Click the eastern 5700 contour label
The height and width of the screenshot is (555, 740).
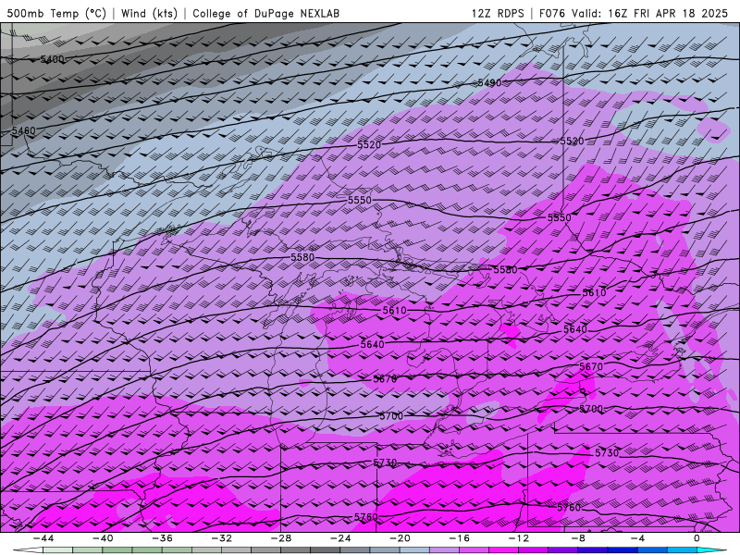591,409
